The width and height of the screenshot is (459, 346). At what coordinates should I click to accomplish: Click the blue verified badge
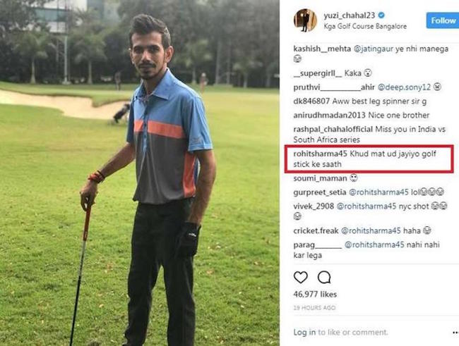381,16
